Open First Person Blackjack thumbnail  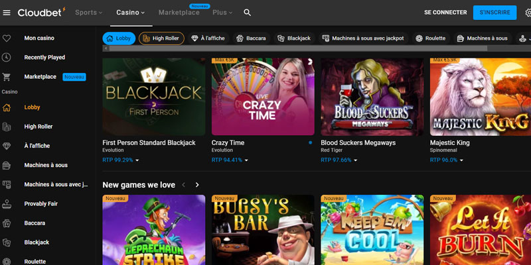point(154,97)
